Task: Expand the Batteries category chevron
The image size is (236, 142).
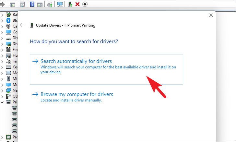Action: click(x=2, y=15)
